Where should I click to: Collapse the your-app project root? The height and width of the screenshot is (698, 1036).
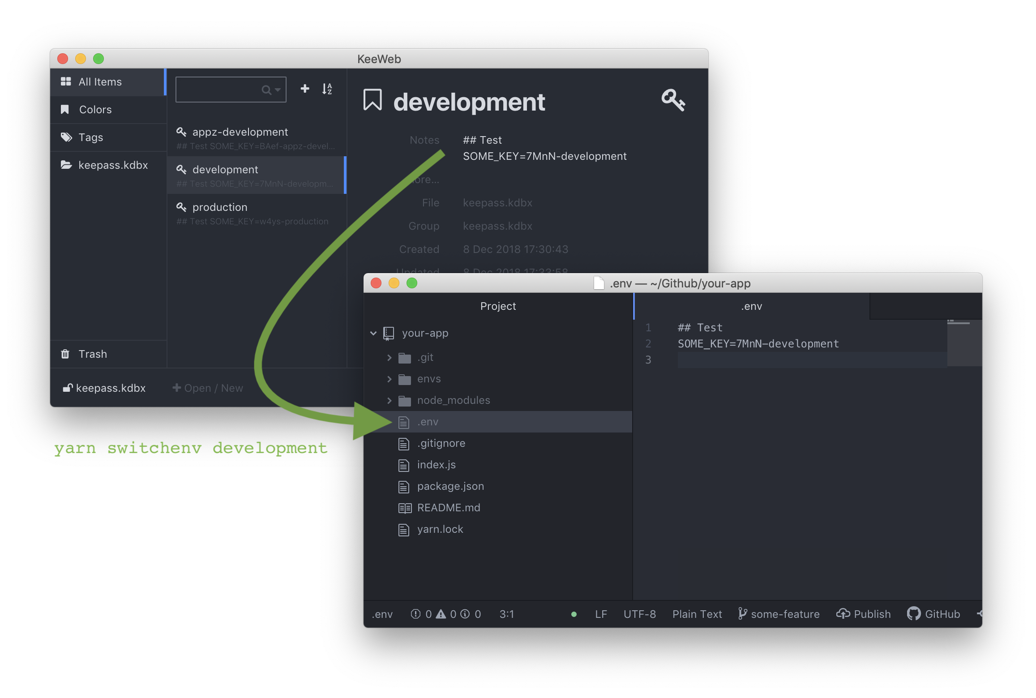(x=373, y=333)
